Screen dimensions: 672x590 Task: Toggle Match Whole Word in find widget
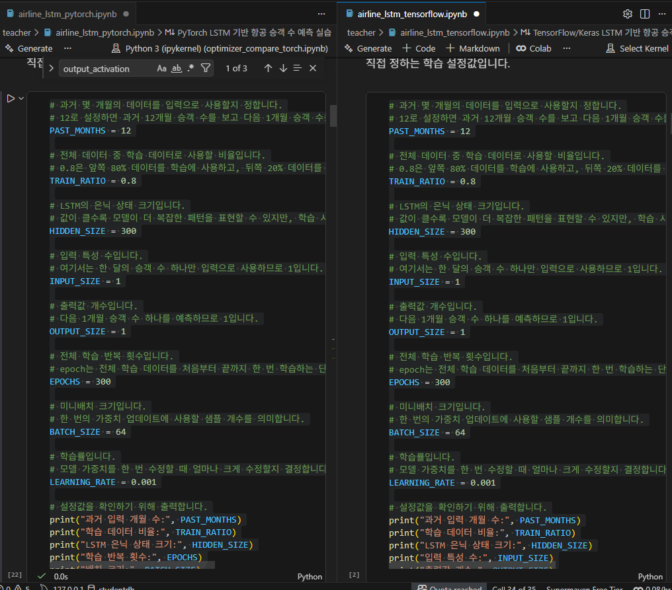[177, 68]
